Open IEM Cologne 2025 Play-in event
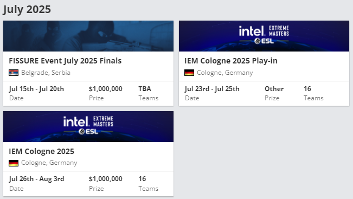353x199 pixels. [231, 61]
